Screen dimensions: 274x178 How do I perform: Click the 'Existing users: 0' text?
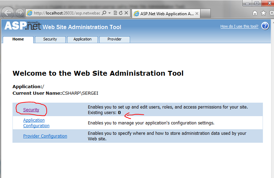(x=104, y=113)
